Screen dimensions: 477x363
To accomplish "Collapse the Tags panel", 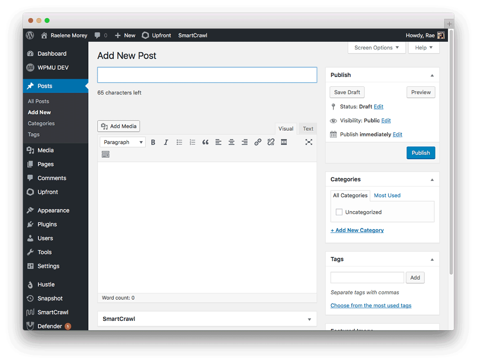I will coord(432,259).
